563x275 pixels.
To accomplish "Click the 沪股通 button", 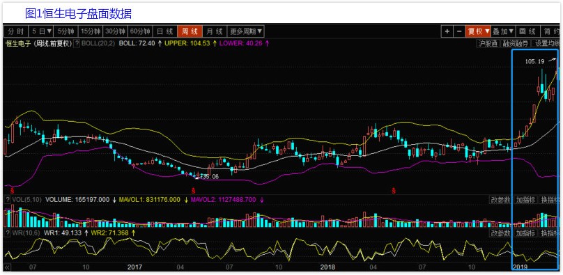I will 488,43.
